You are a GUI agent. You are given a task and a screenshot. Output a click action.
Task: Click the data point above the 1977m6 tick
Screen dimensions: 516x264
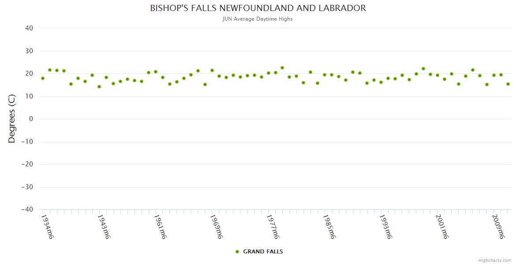pos(269,73)
